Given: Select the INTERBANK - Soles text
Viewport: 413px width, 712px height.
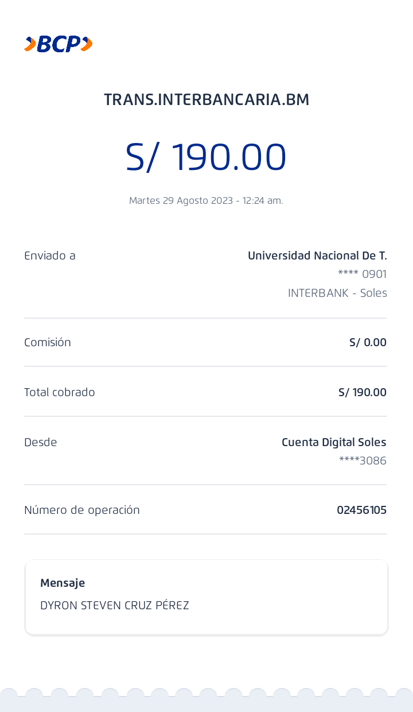Looking at the screenshot, I should [337, 293].
